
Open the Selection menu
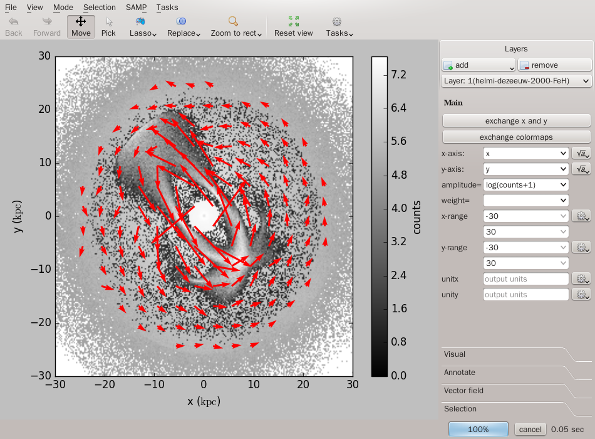click(x=99, y=8)
